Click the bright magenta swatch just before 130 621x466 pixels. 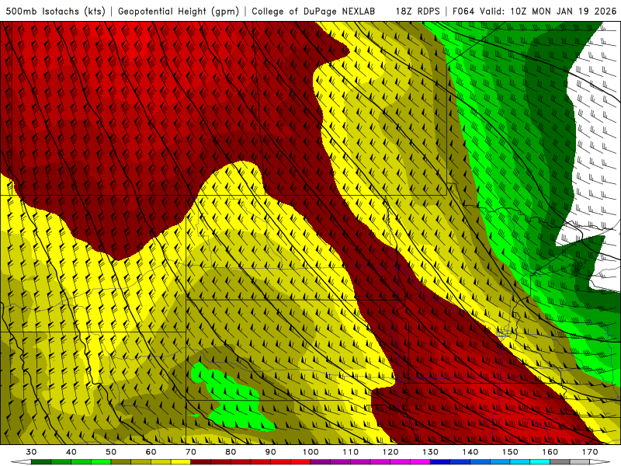click(x=420, y=462)
